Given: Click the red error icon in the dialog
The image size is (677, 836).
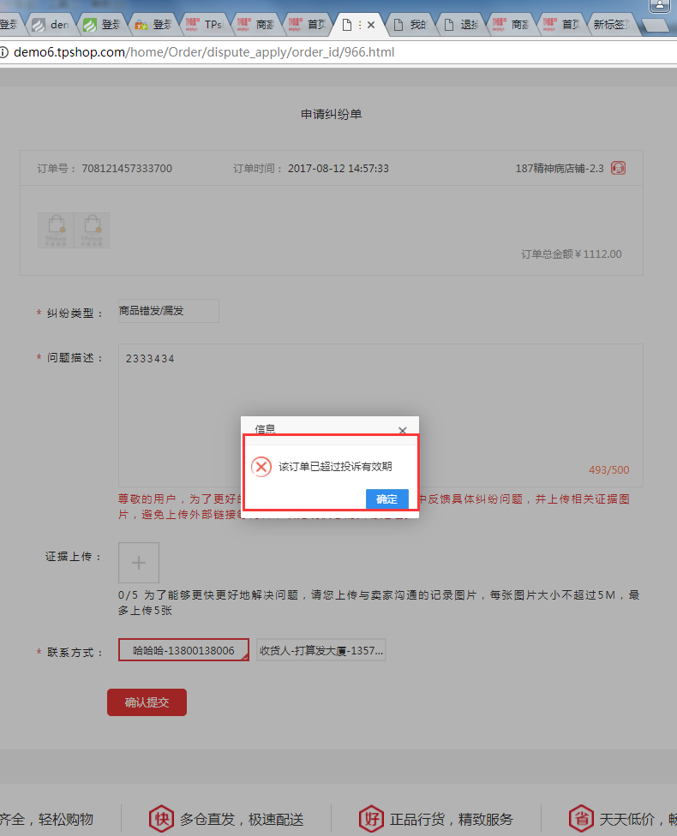Looking at the screenshot, I should click(x=261, y=467).
